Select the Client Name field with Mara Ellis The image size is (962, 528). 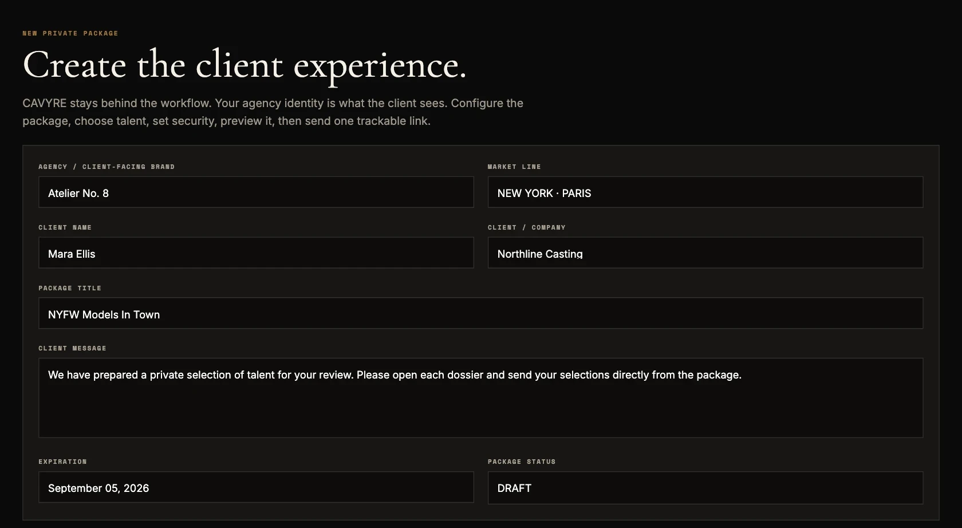pyautogui.click(x=256, y=253)
